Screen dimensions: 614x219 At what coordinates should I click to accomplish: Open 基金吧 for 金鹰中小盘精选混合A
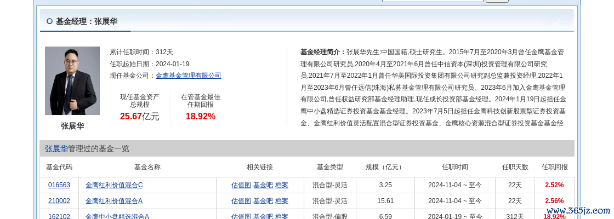(263, 216)
